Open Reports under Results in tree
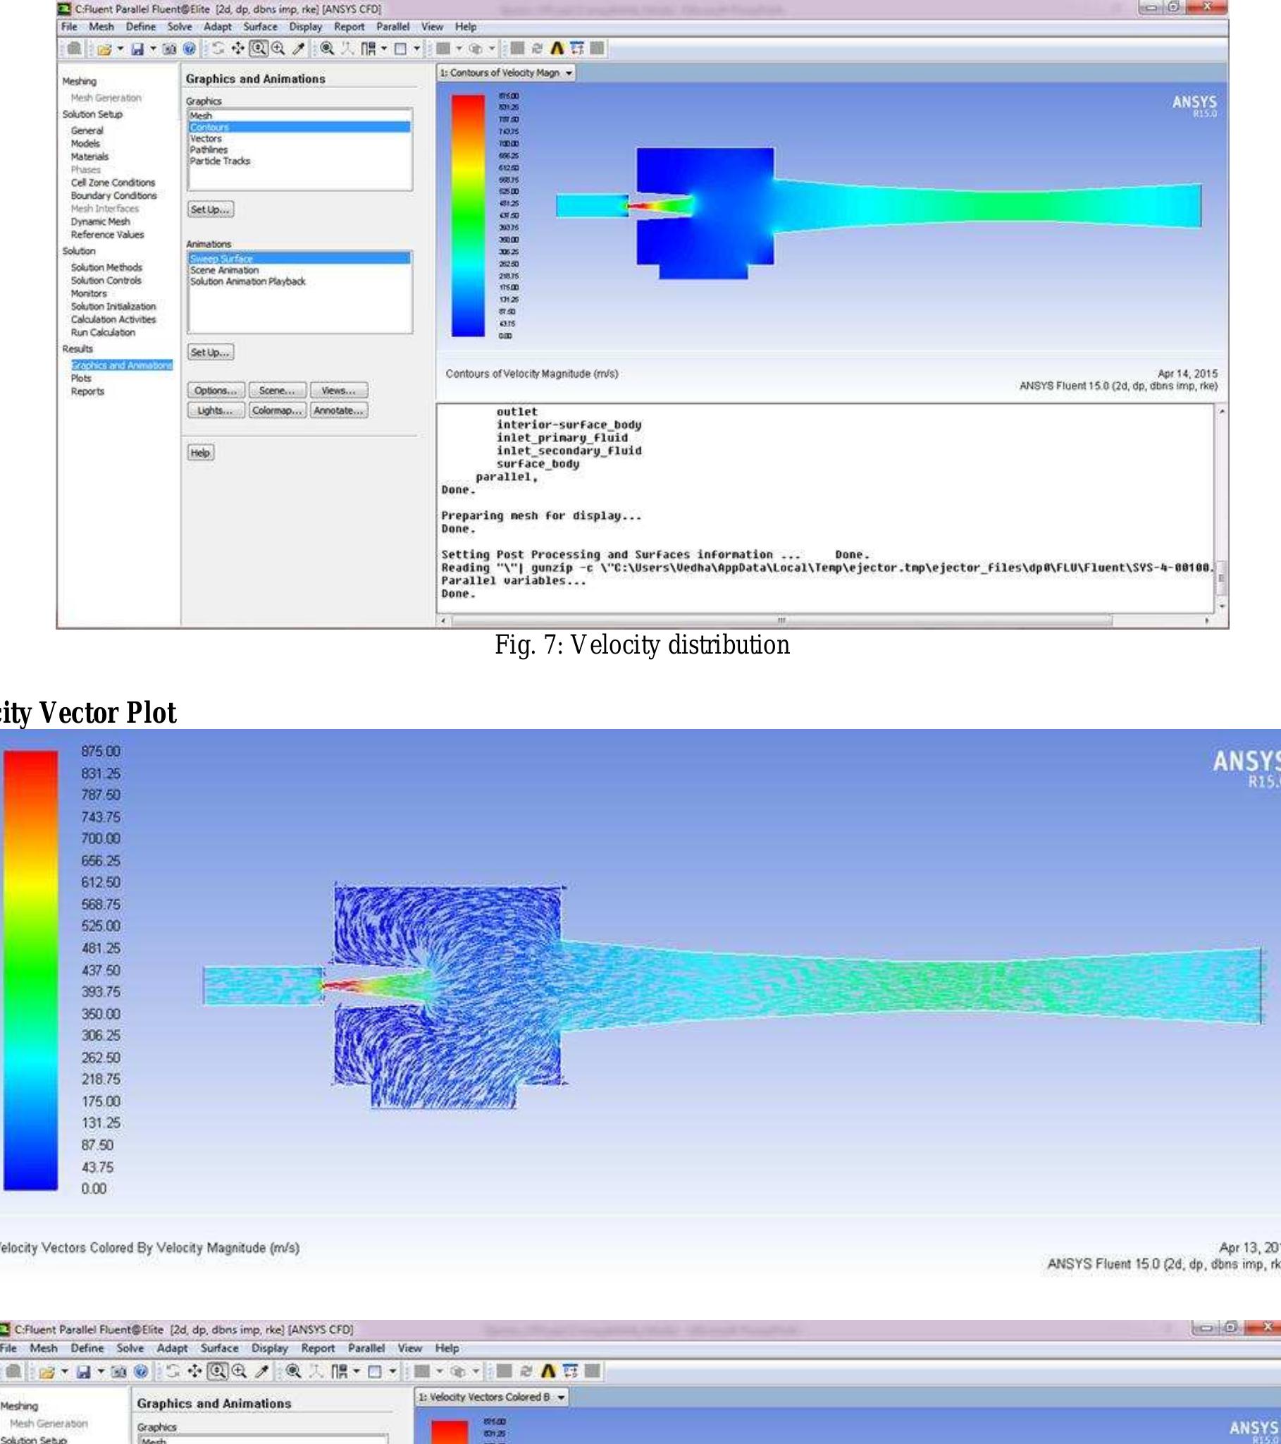1281x1444 pixels. [x=87, y=391]
